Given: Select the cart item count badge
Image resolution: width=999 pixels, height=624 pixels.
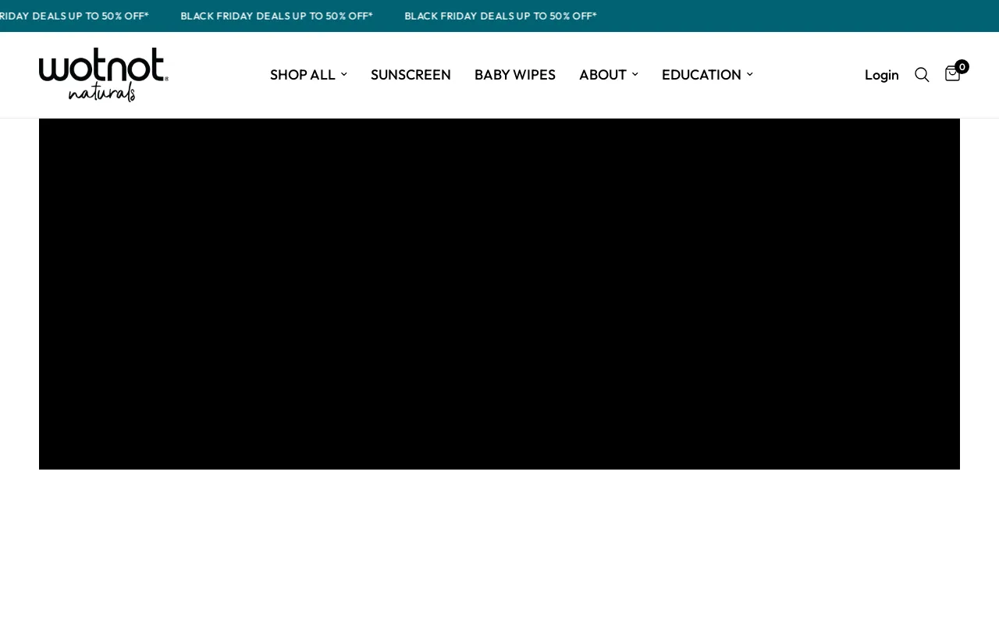Looking at the screenshot, I should point(961,66).
